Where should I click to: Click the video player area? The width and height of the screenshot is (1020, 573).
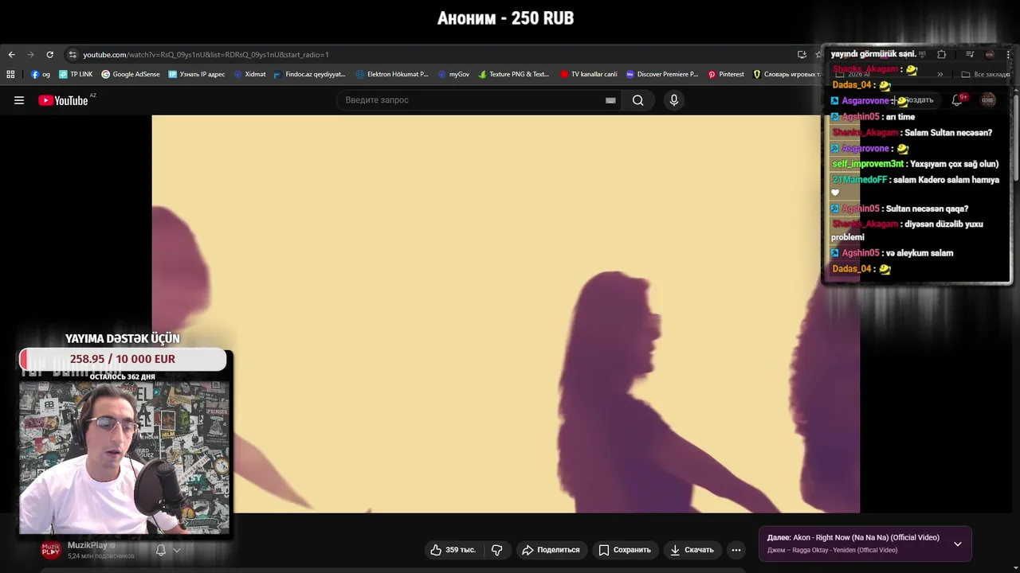pos(506,314)
